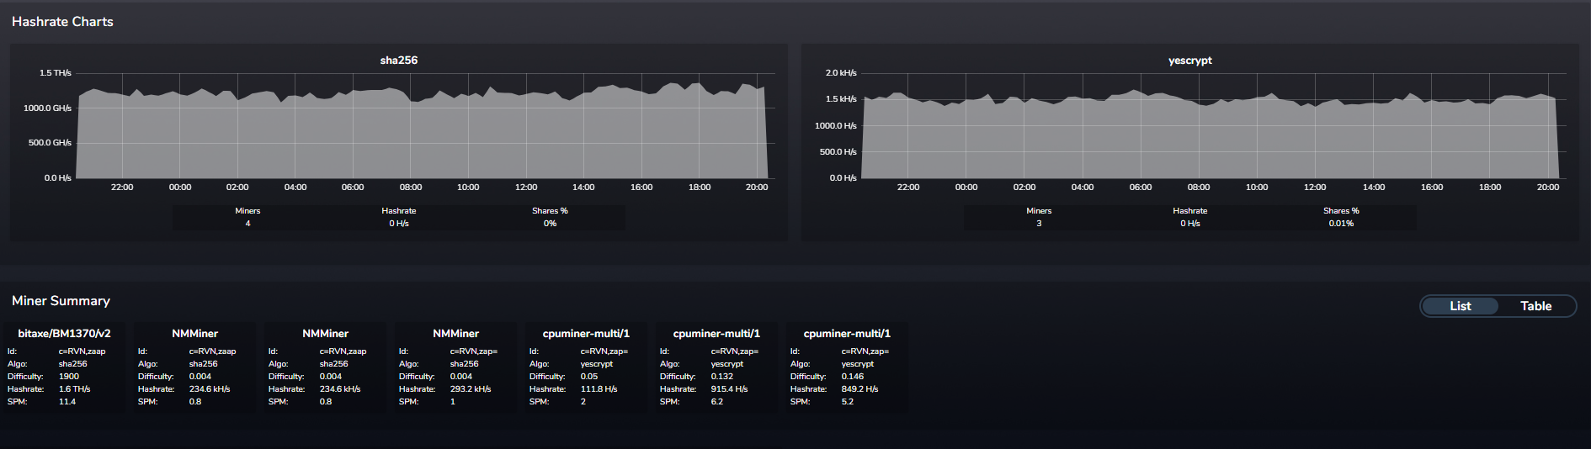The image size is (1591, 449).
Task: Click the yescrypt chart title
Action: (x=1189, y=61)
